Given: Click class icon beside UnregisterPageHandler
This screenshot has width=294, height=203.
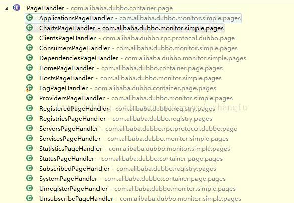Looking at the screenshot, I should 30,188.
